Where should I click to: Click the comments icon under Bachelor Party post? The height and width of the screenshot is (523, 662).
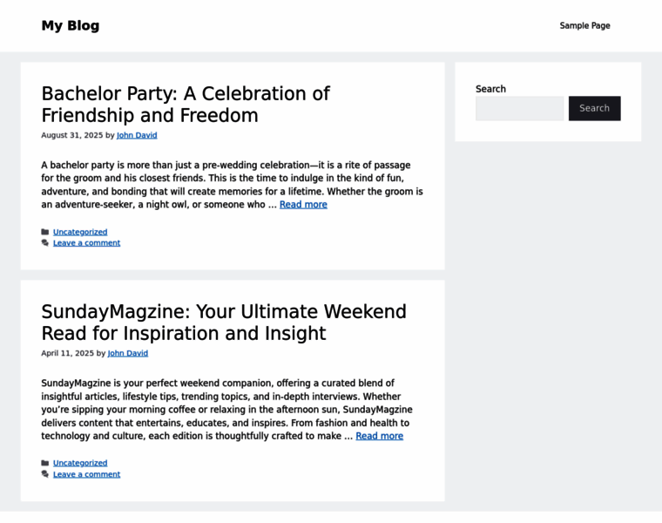point(45,243)
